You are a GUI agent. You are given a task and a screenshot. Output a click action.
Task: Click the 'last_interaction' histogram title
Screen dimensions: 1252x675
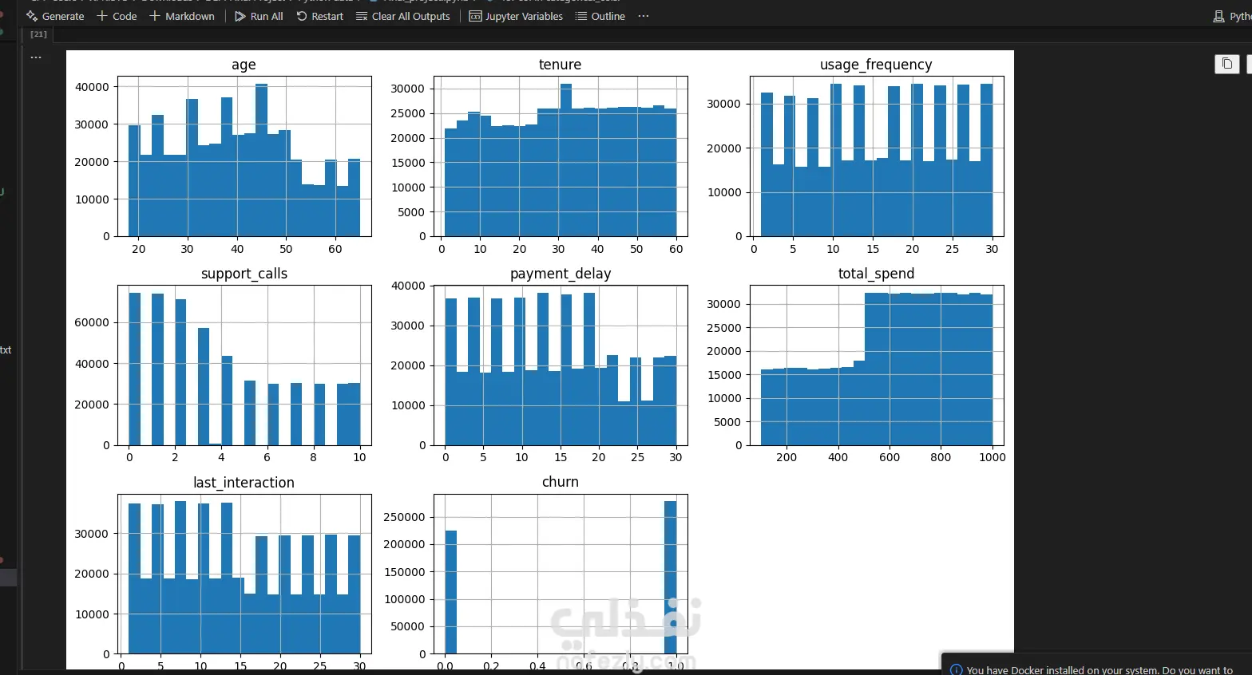244,483
